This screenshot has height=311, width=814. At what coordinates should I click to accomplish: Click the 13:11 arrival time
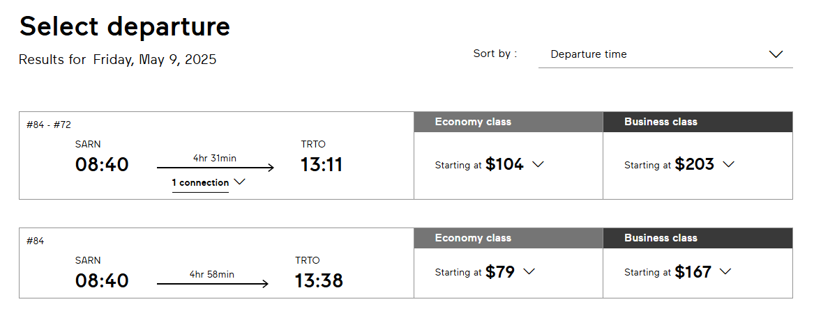pyautogui.click(x=322, y=165)
